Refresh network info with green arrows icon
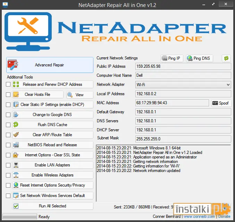The image size is (235, 222). coord(226,58)
